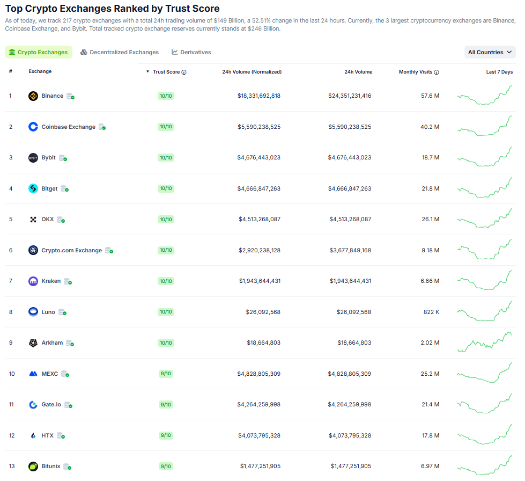Click the HTX flame logo icon
Viewport: 525px width, 481px height.
pyautogui.click(x=33, y=435)
